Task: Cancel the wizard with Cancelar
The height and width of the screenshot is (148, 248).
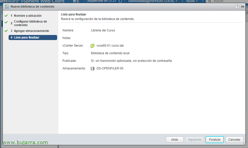Action: coord(234,140)
